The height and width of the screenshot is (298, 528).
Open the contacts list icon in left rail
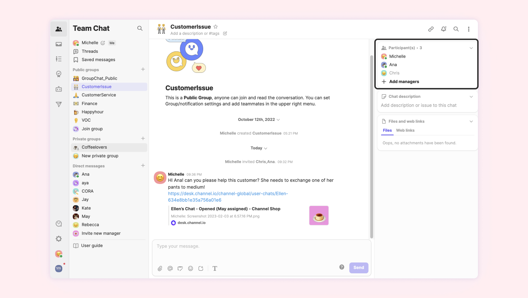pos(59,59)
